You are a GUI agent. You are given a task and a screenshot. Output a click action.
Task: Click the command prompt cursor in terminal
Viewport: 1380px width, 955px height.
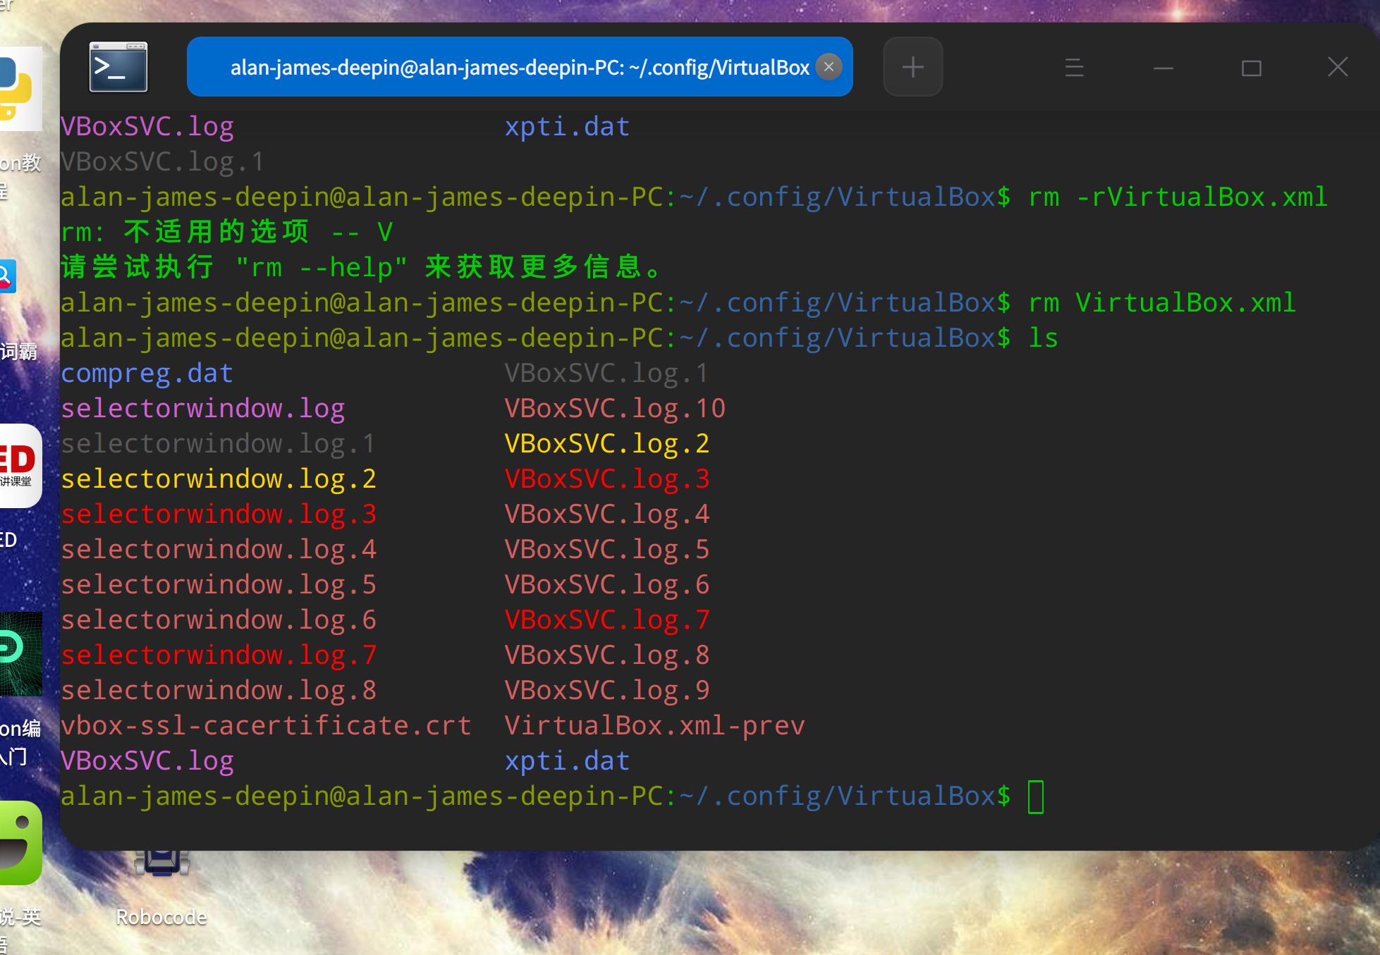(1035, 797)
